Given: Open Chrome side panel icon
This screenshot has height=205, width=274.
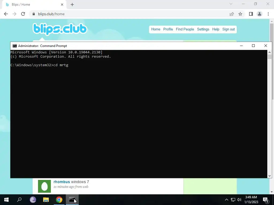Looking at the screenshot, I should tap(251, 14).
